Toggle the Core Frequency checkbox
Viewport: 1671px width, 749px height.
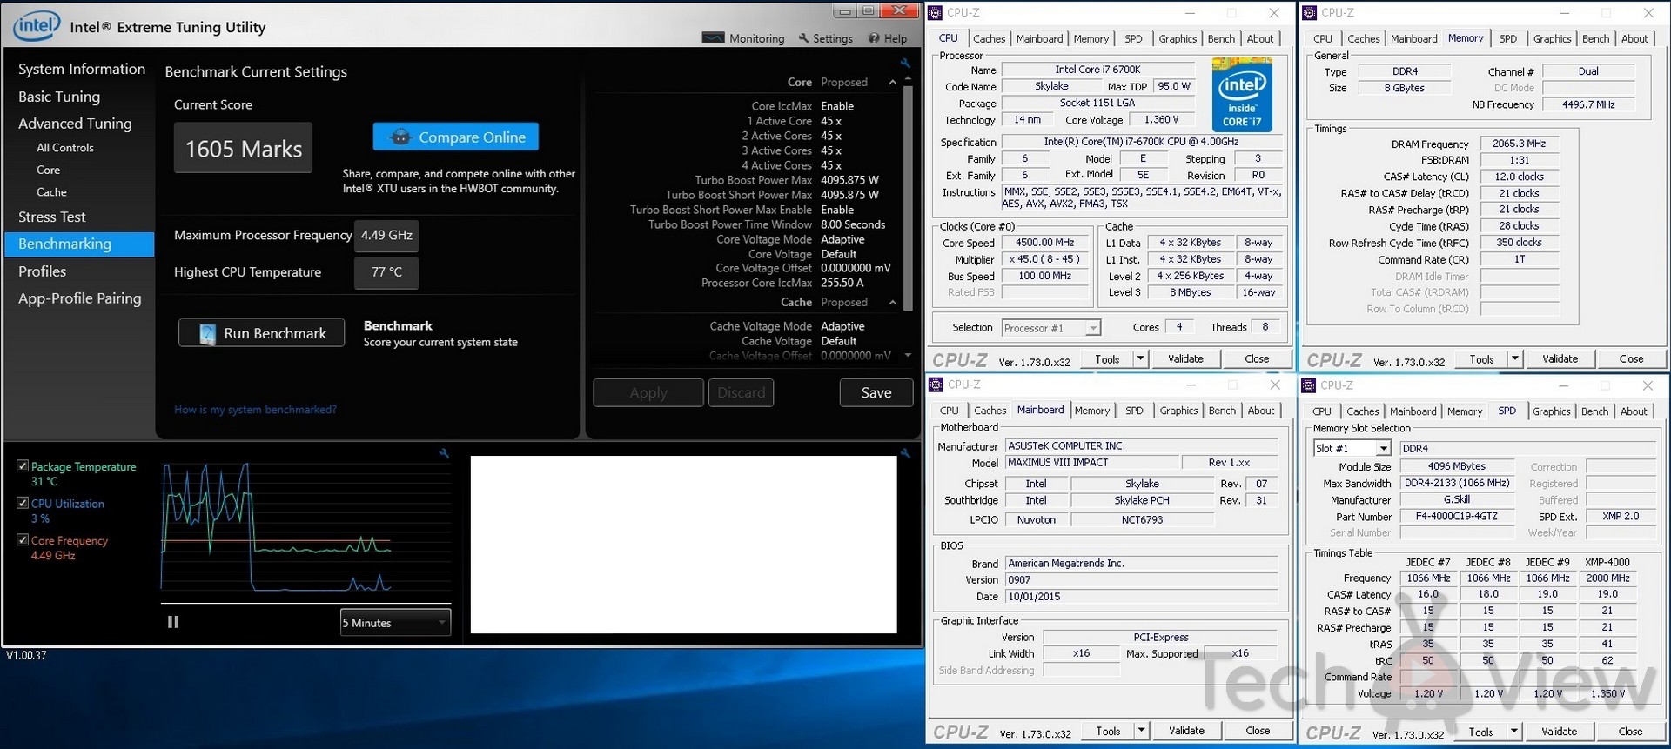point(23,540)
